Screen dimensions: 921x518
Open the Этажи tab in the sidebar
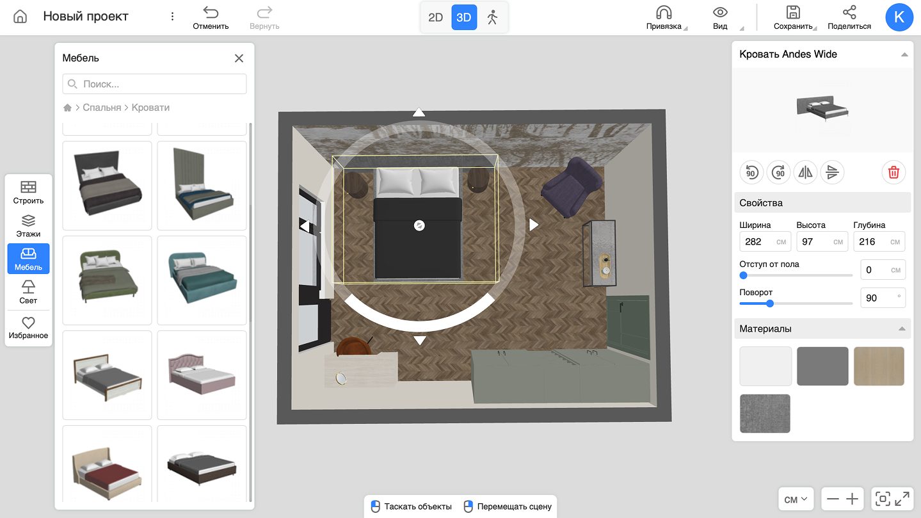[28, 225]
